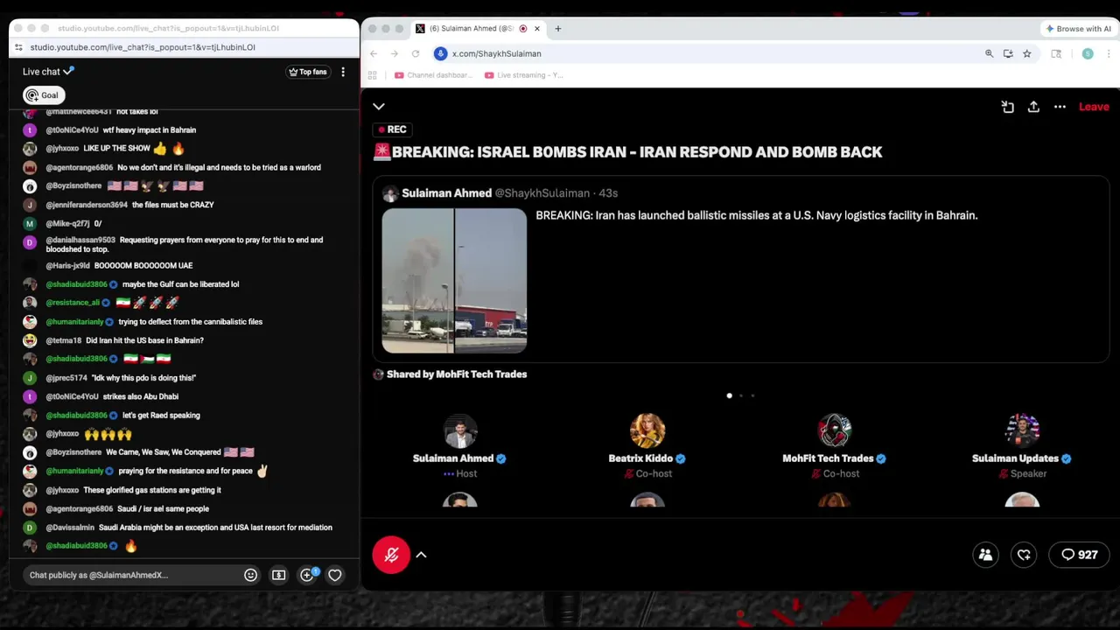Click Browse with AI button
The image size is (1120, 630).
tap(1079, 29)
